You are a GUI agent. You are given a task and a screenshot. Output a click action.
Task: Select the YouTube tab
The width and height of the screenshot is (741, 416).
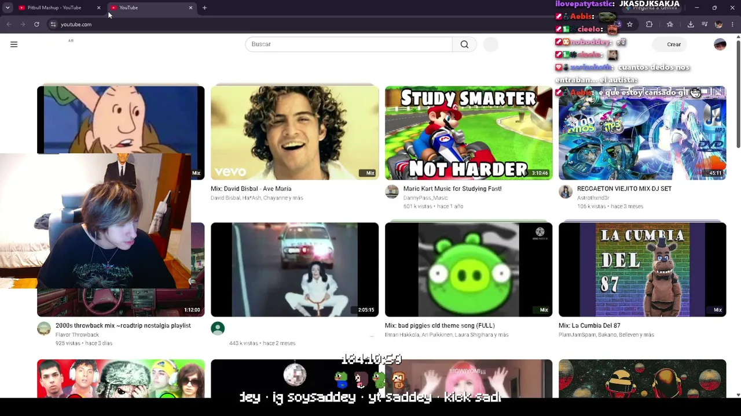pyautogui.click(x=152, y=8)
